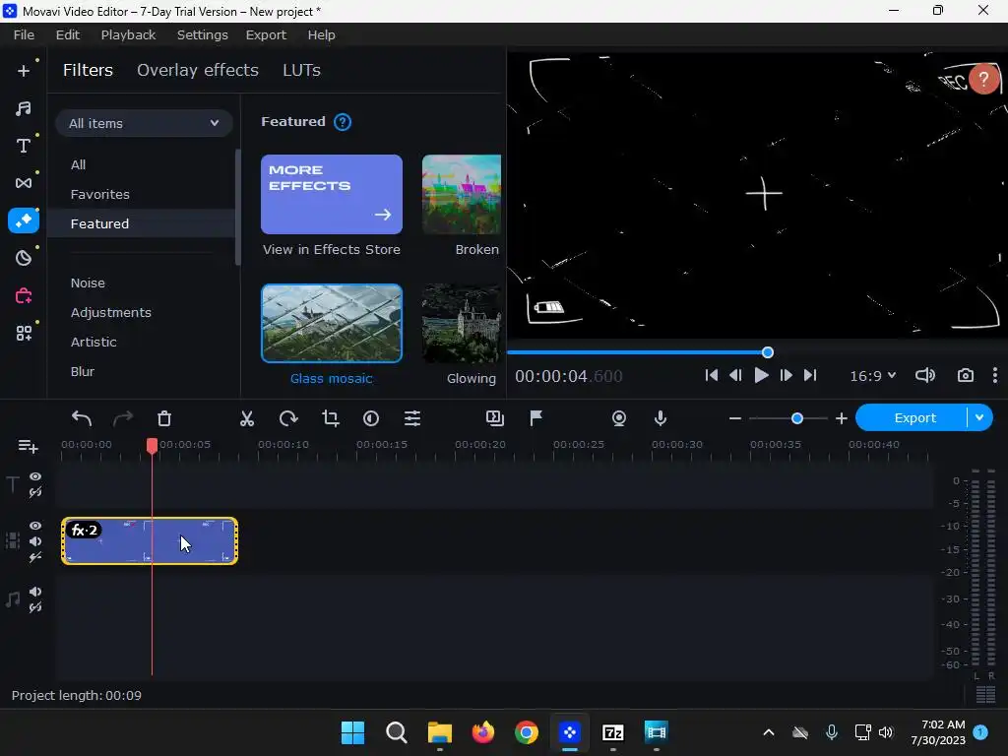Zoom out timeline with minus
Viewport: 1008px width, 756px height.
[735, 418]
